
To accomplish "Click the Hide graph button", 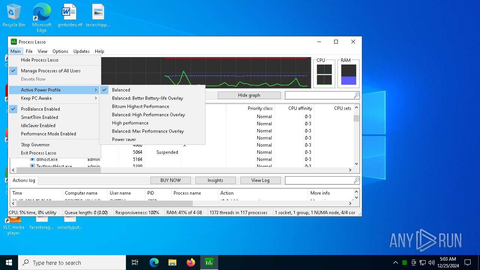I will [x=249, y=95].
